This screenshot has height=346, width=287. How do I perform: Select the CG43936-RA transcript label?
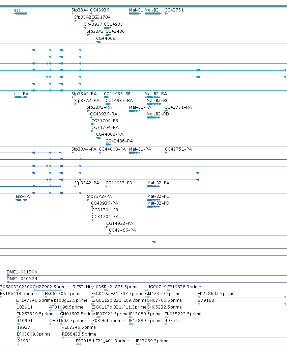tap(104, 114)
